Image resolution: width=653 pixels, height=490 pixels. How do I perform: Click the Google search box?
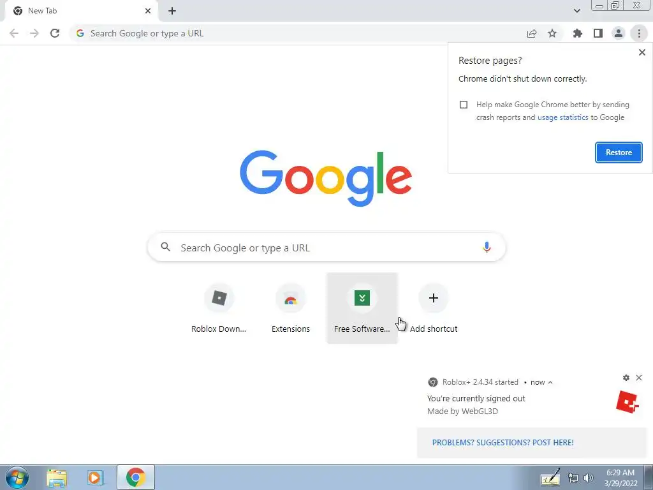(x=326, y=248)
